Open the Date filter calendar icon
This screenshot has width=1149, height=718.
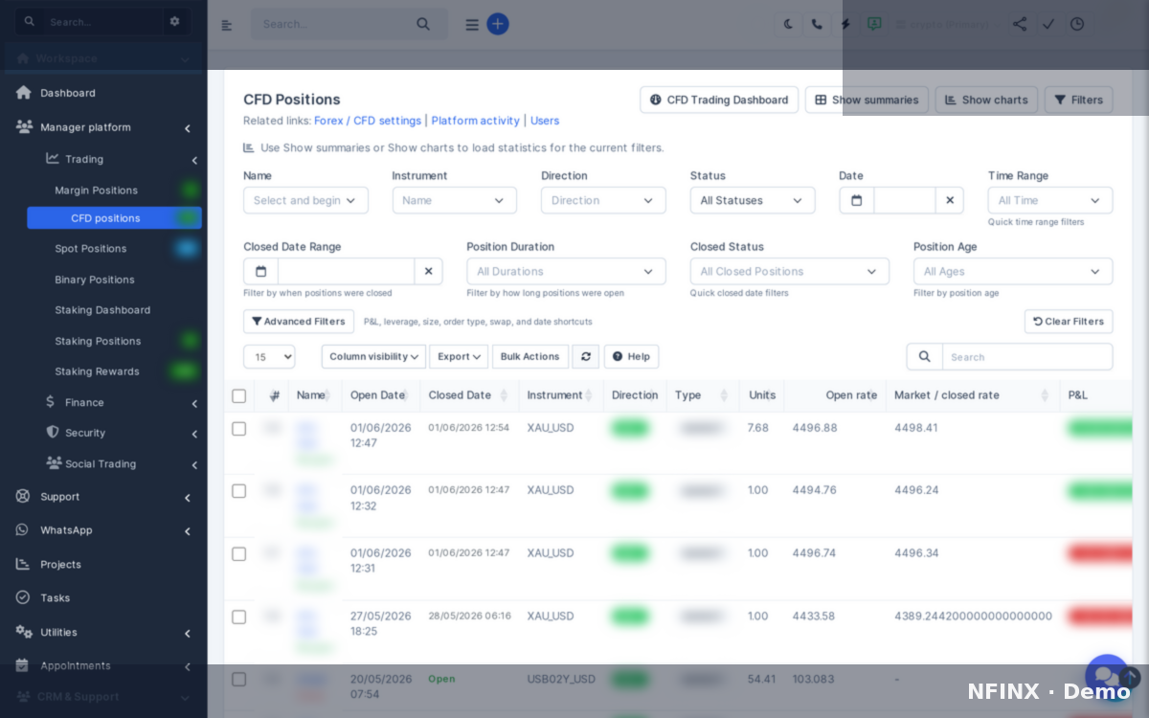(857, 200)
